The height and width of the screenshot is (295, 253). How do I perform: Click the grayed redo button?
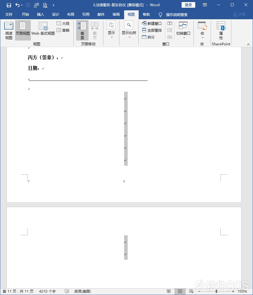coord(28,5)
